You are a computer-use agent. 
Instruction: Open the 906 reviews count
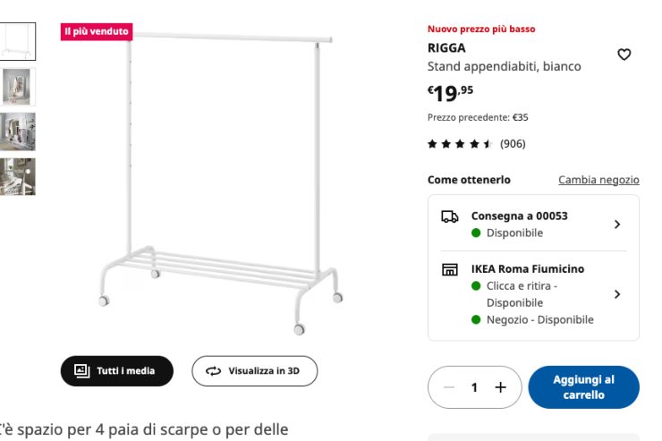coord(513,144)
